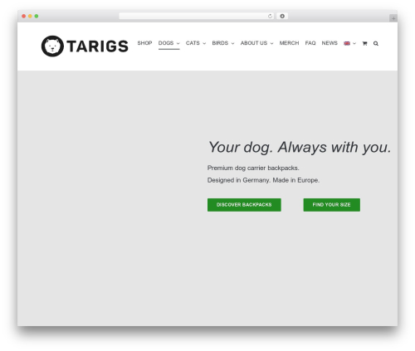Expand the Cats menu chevron
415x351 pixels.
point(204,43)
